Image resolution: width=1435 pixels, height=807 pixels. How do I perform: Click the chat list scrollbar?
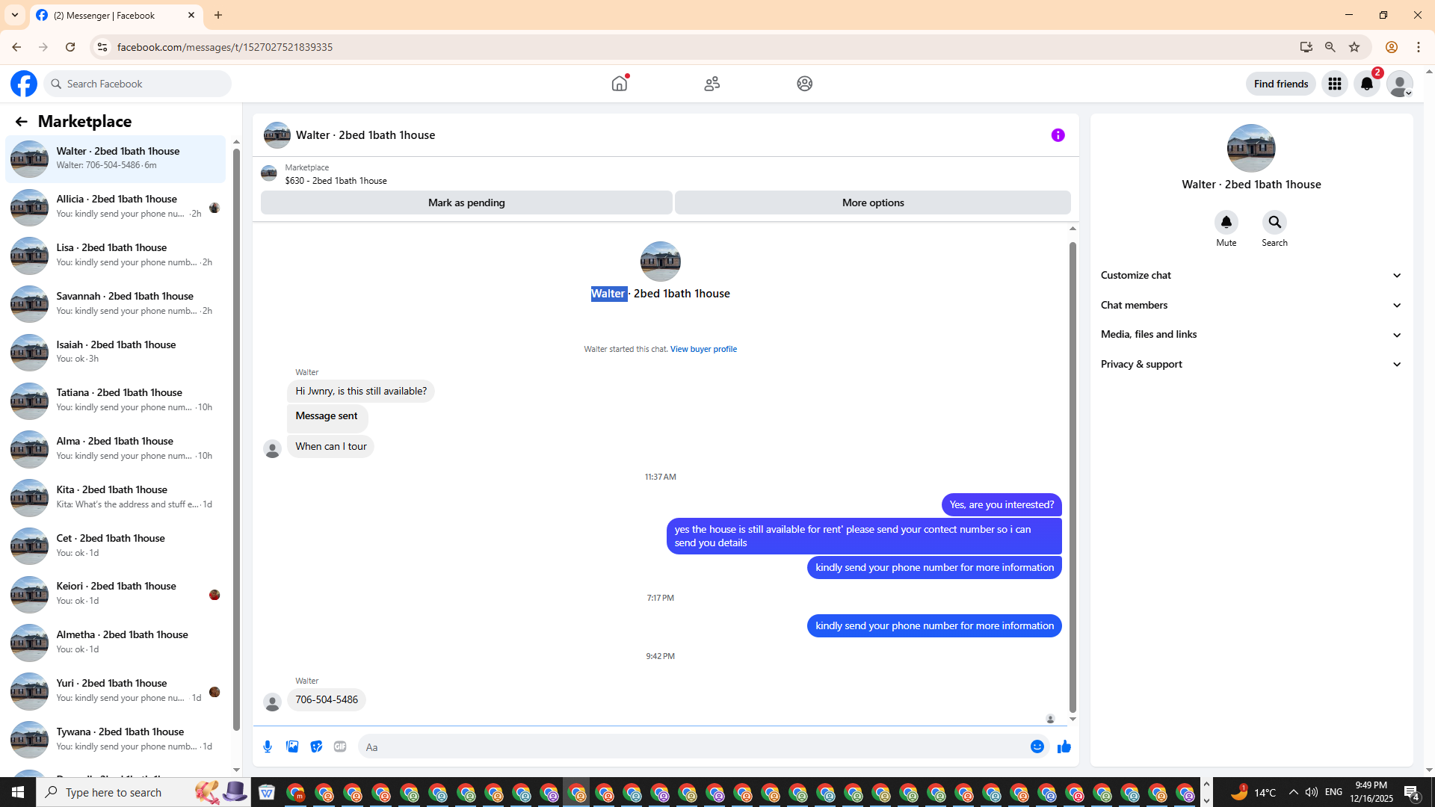(x=236, y=441)
